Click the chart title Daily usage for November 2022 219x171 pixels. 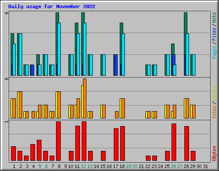click(52, 6)
